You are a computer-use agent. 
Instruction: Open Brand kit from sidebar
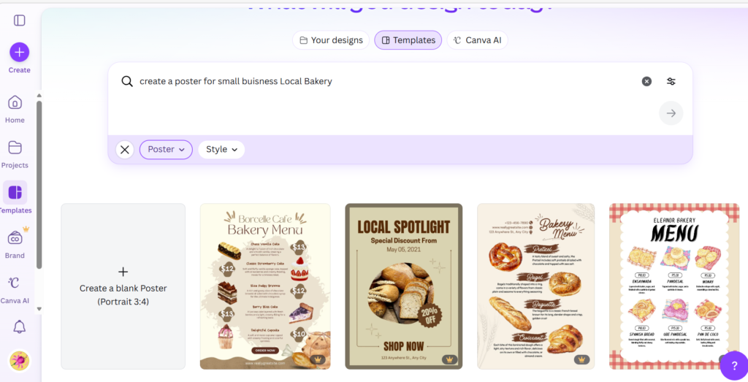[15, 238]
